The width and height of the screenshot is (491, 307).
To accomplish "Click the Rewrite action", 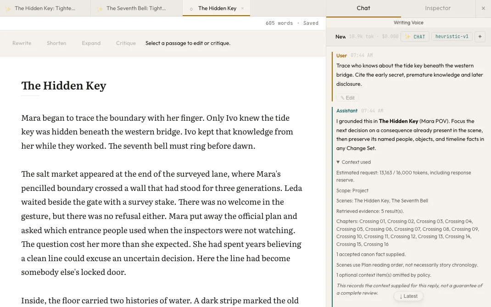I will 22,43.
